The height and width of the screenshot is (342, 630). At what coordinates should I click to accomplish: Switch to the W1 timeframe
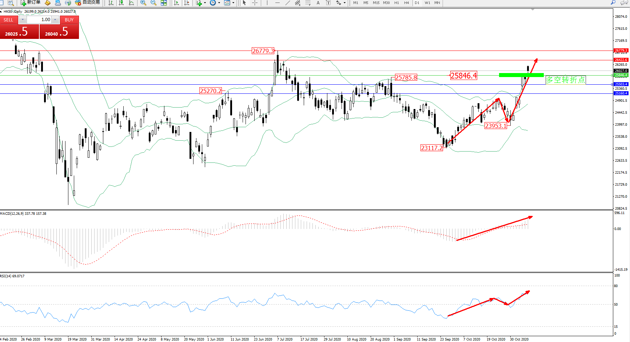(x=427, y=3)
